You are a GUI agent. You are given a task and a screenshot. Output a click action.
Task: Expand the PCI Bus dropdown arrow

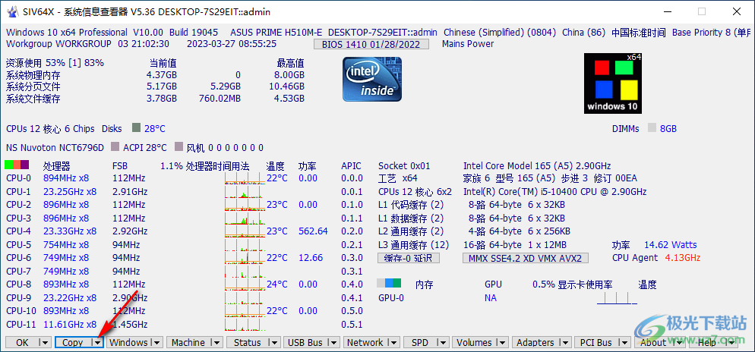point(624,342)
